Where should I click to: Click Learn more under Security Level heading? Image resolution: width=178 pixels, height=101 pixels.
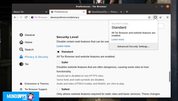point(63,46)
